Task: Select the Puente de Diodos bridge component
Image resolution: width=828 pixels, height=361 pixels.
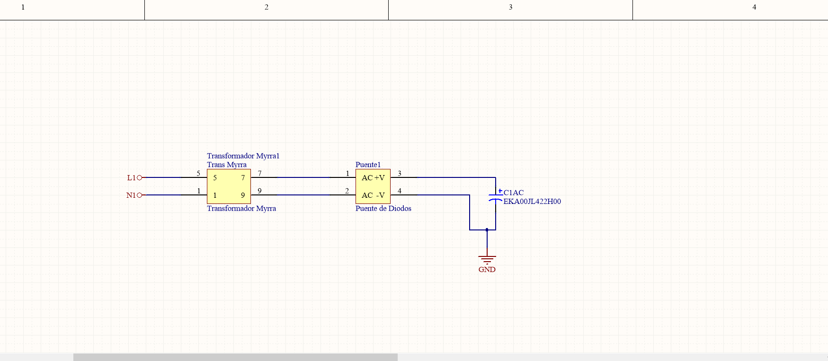Action: [373, 186]
